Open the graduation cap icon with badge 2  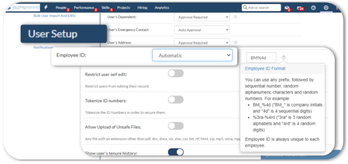[x=287, y=8]
